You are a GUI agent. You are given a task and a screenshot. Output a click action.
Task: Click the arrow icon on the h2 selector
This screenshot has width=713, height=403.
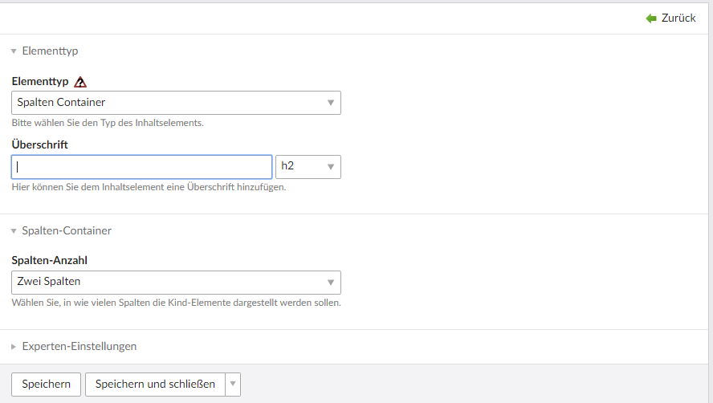coord(331,167)
